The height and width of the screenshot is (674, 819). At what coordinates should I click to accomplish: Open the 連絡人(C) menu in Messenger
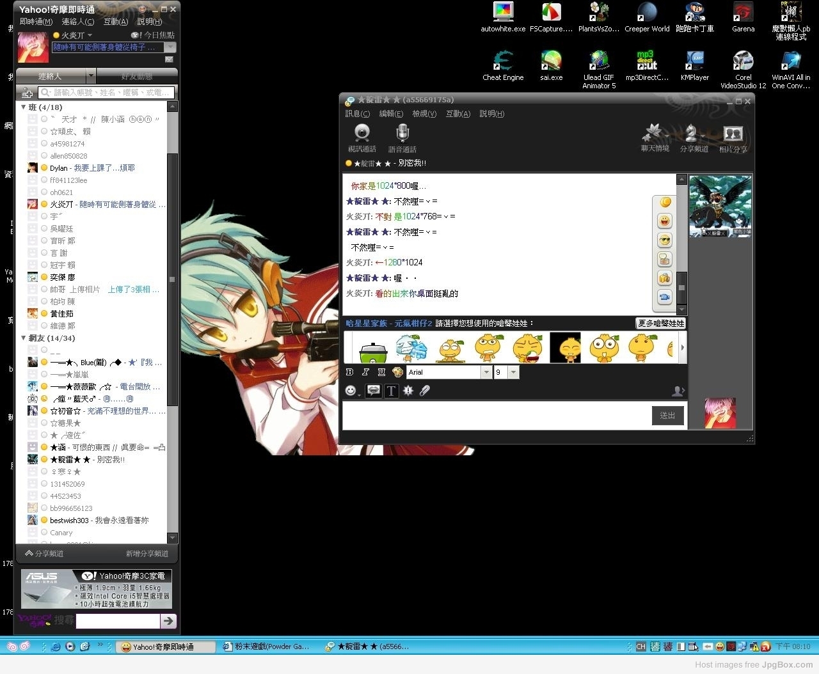pos(77,22)
